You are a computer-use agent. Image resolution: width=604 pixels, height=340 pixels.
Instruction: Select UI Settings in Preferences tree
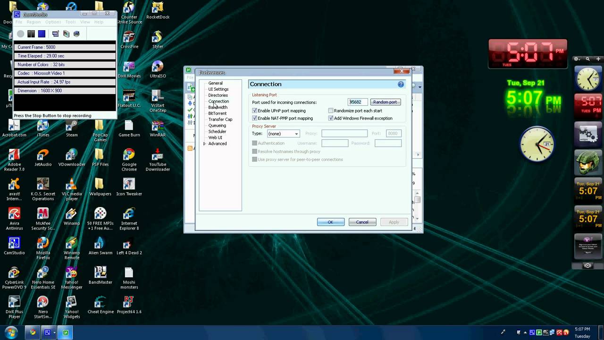[x=218, y=89]
